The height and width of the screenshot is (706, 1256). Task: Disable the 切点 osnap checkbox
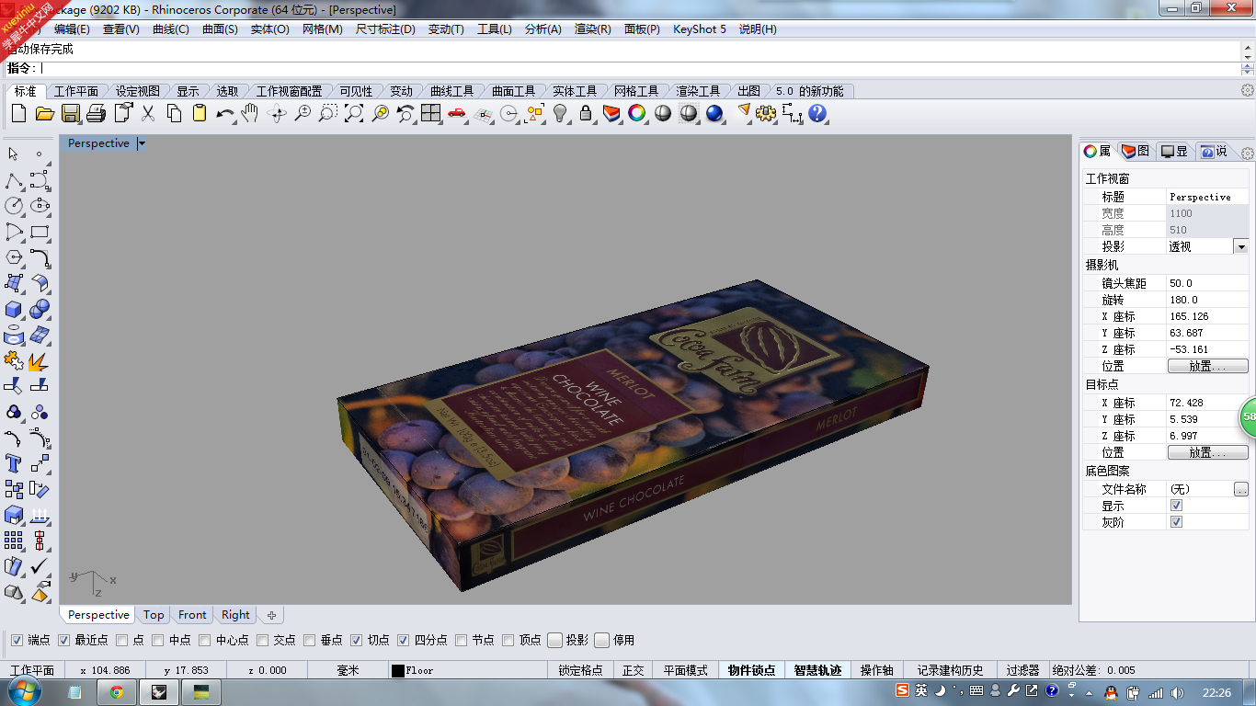(357, 640)
